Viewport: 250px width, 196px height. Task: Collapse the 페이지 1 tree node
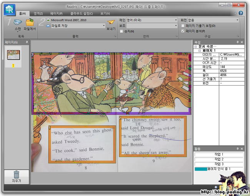coord(200,51)
